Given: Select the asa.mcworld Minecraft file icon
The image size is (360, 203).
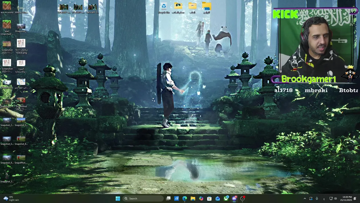Looking at the screenshot, I should point(7,8).
